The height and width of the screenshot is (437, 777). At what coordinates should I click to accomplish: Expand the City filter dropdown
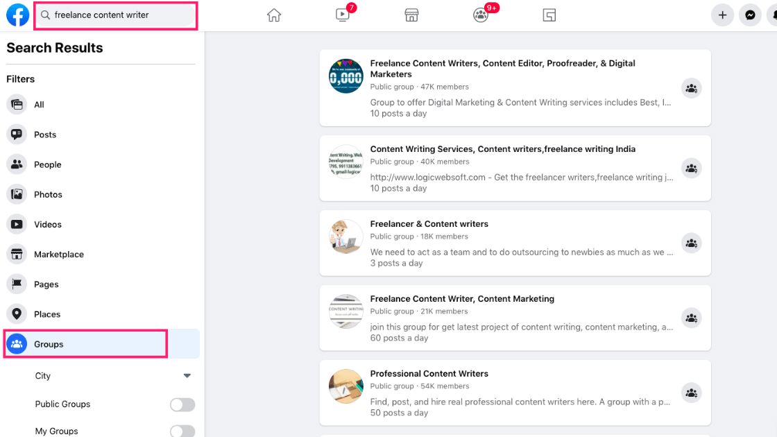pyautogui.click(x=186, y=375)
